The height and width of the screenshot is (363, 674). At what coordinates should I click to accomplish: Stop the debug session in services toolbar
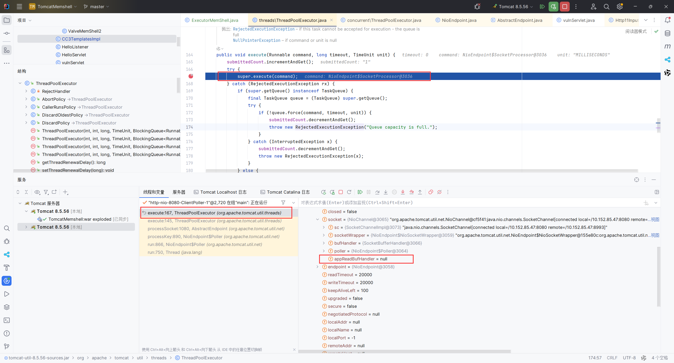click(x=341, y=192)
